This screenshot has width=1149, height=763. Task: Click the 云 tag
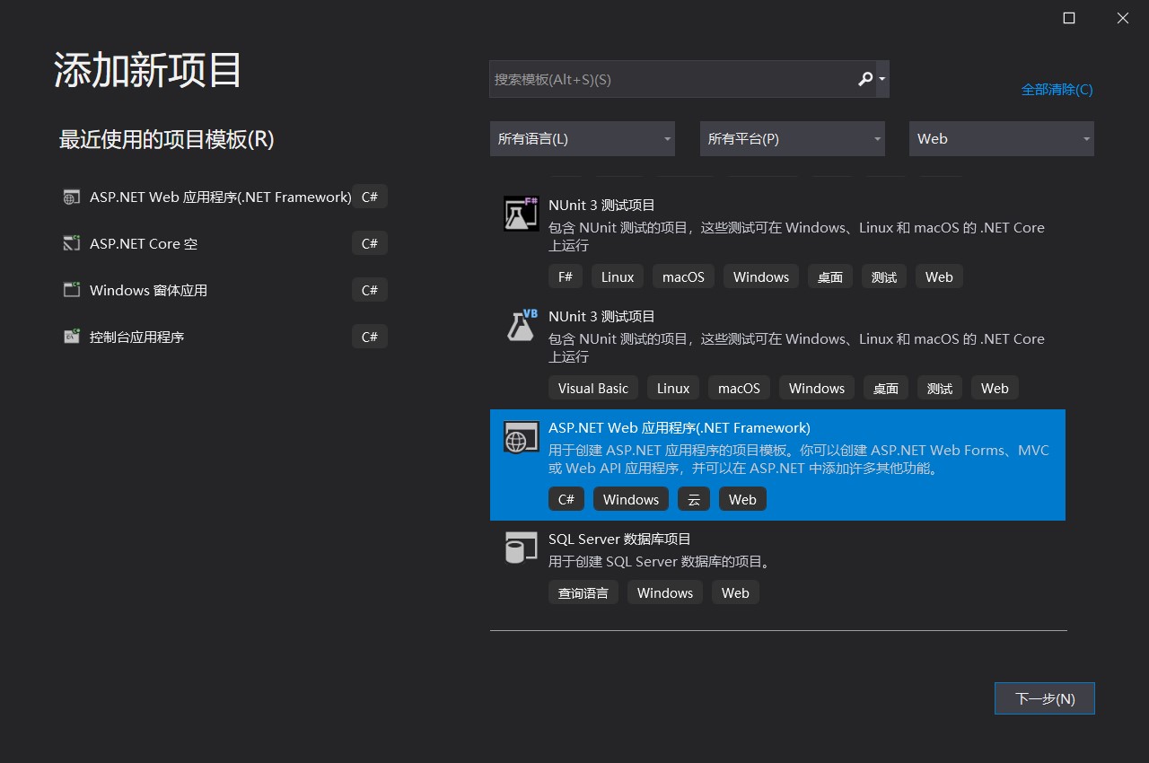(694, 499)
